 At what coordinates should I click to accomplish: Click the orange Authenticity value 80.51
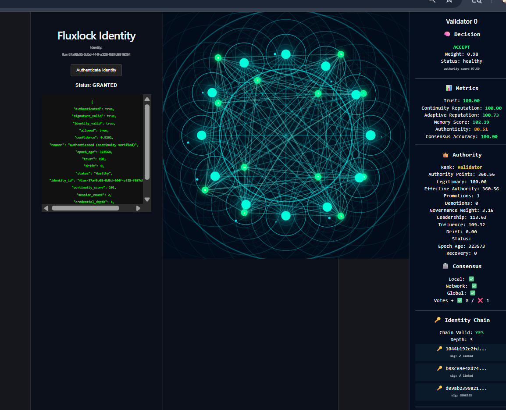(481, 129)
